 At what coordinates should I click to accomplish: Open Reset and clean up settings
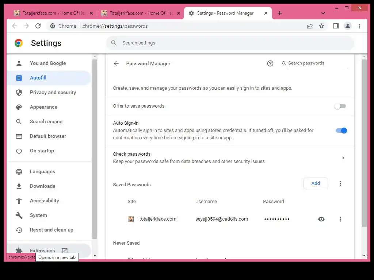pyautogui.click(x=49, y=230)
